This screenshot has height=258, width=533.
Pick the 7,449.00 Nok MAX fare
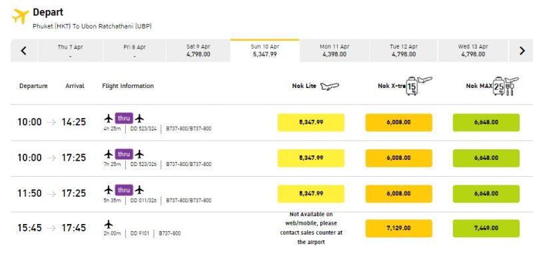click(486, 229)
